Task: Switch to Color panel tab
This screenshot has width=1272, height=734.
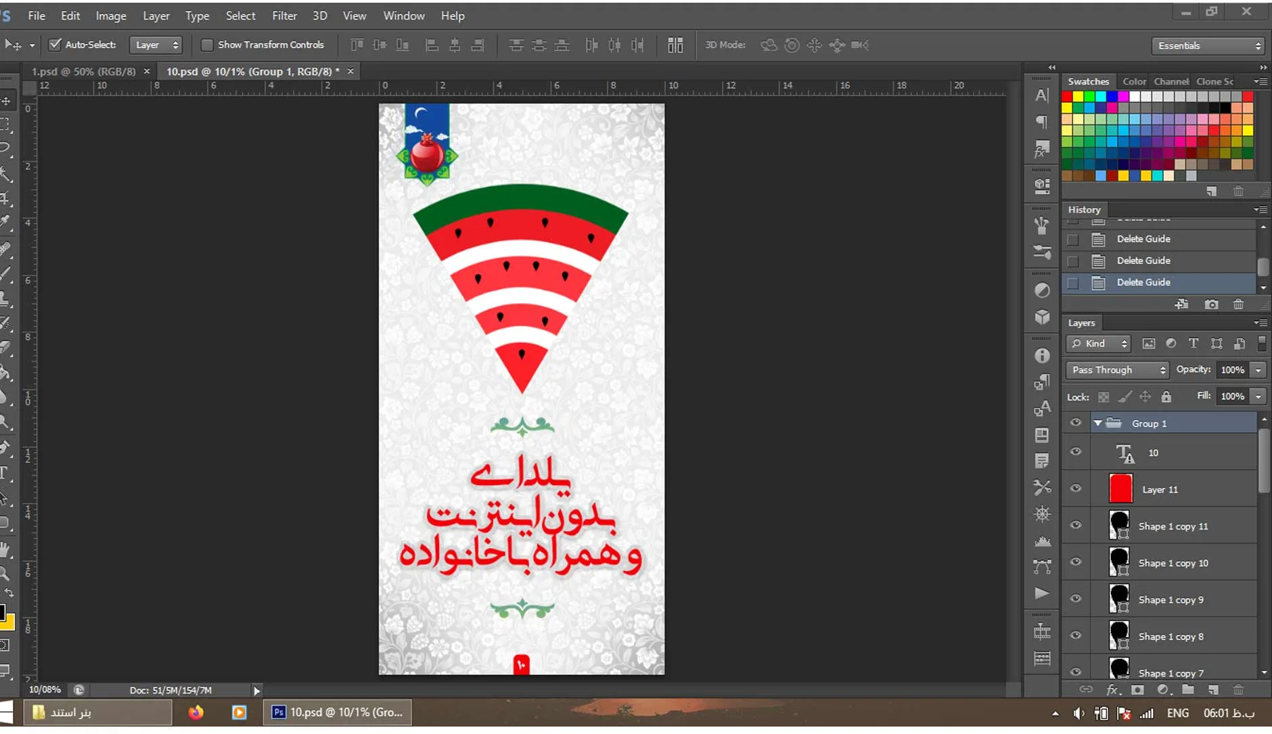Action: pyautogui.click(x=1135, y=81)
